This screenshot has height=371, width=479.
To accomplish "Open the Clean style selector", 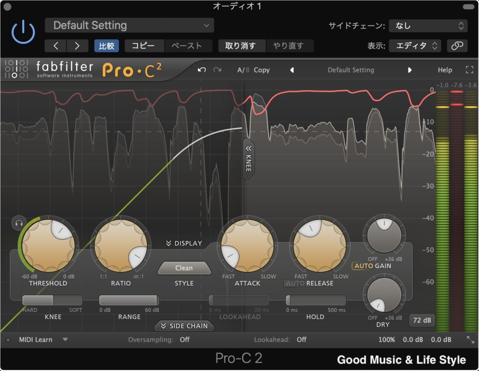I will click(x=184, y=268).
